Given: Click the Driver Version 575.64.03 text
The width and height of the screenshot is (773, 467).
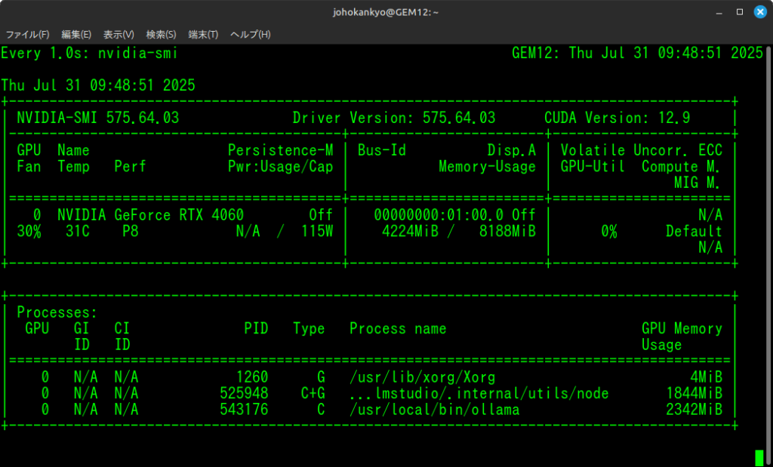Looking at the screenshot, I should pos(393,118).
